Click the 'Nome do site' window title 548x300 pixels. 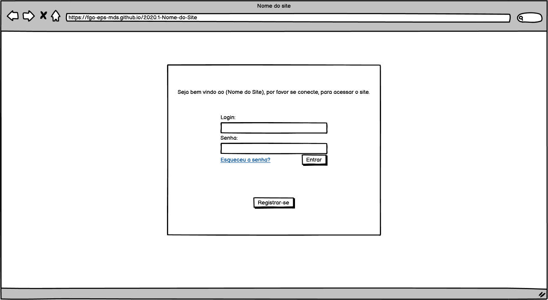274,6
